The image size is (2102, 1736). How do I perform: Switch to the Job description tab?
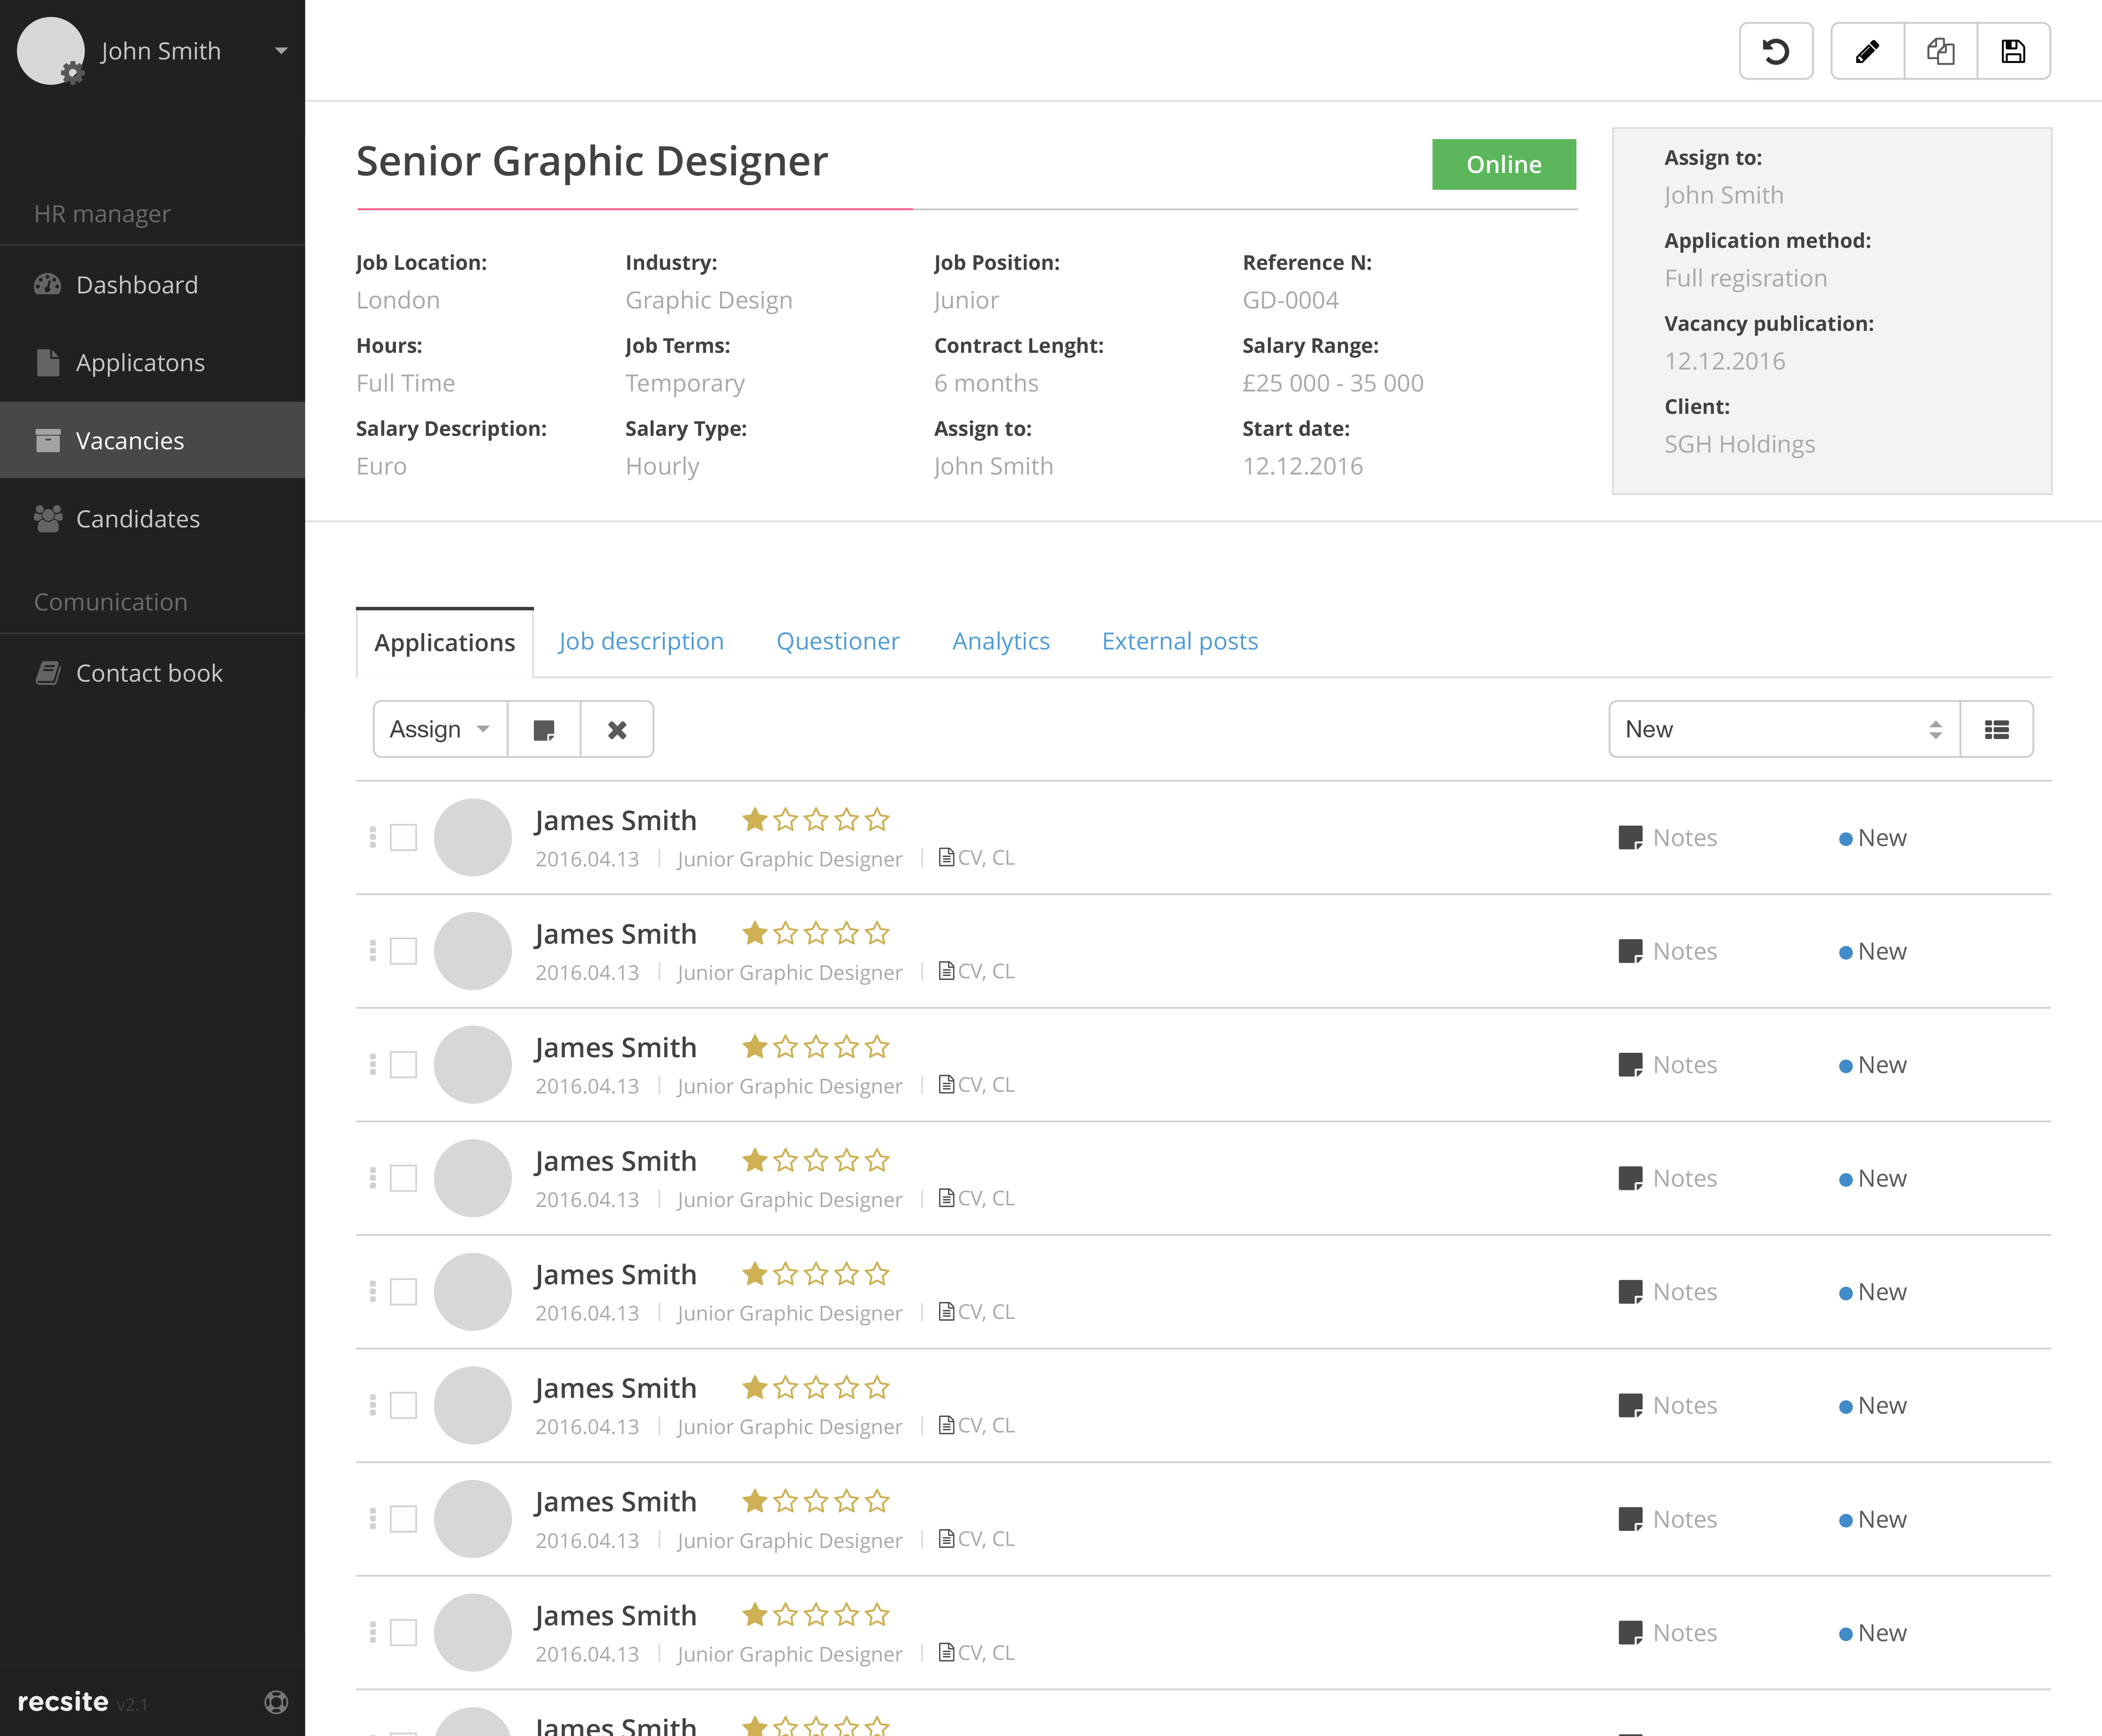[x=641, y=641]
